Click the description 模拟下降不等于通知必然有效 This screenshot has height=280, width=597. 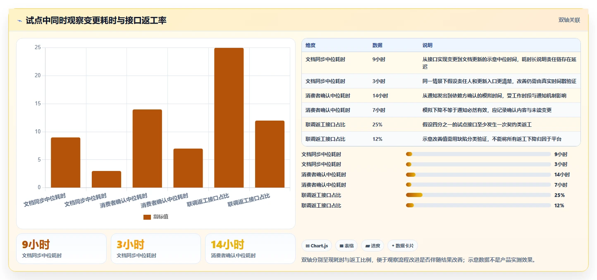tap(487, 110)
